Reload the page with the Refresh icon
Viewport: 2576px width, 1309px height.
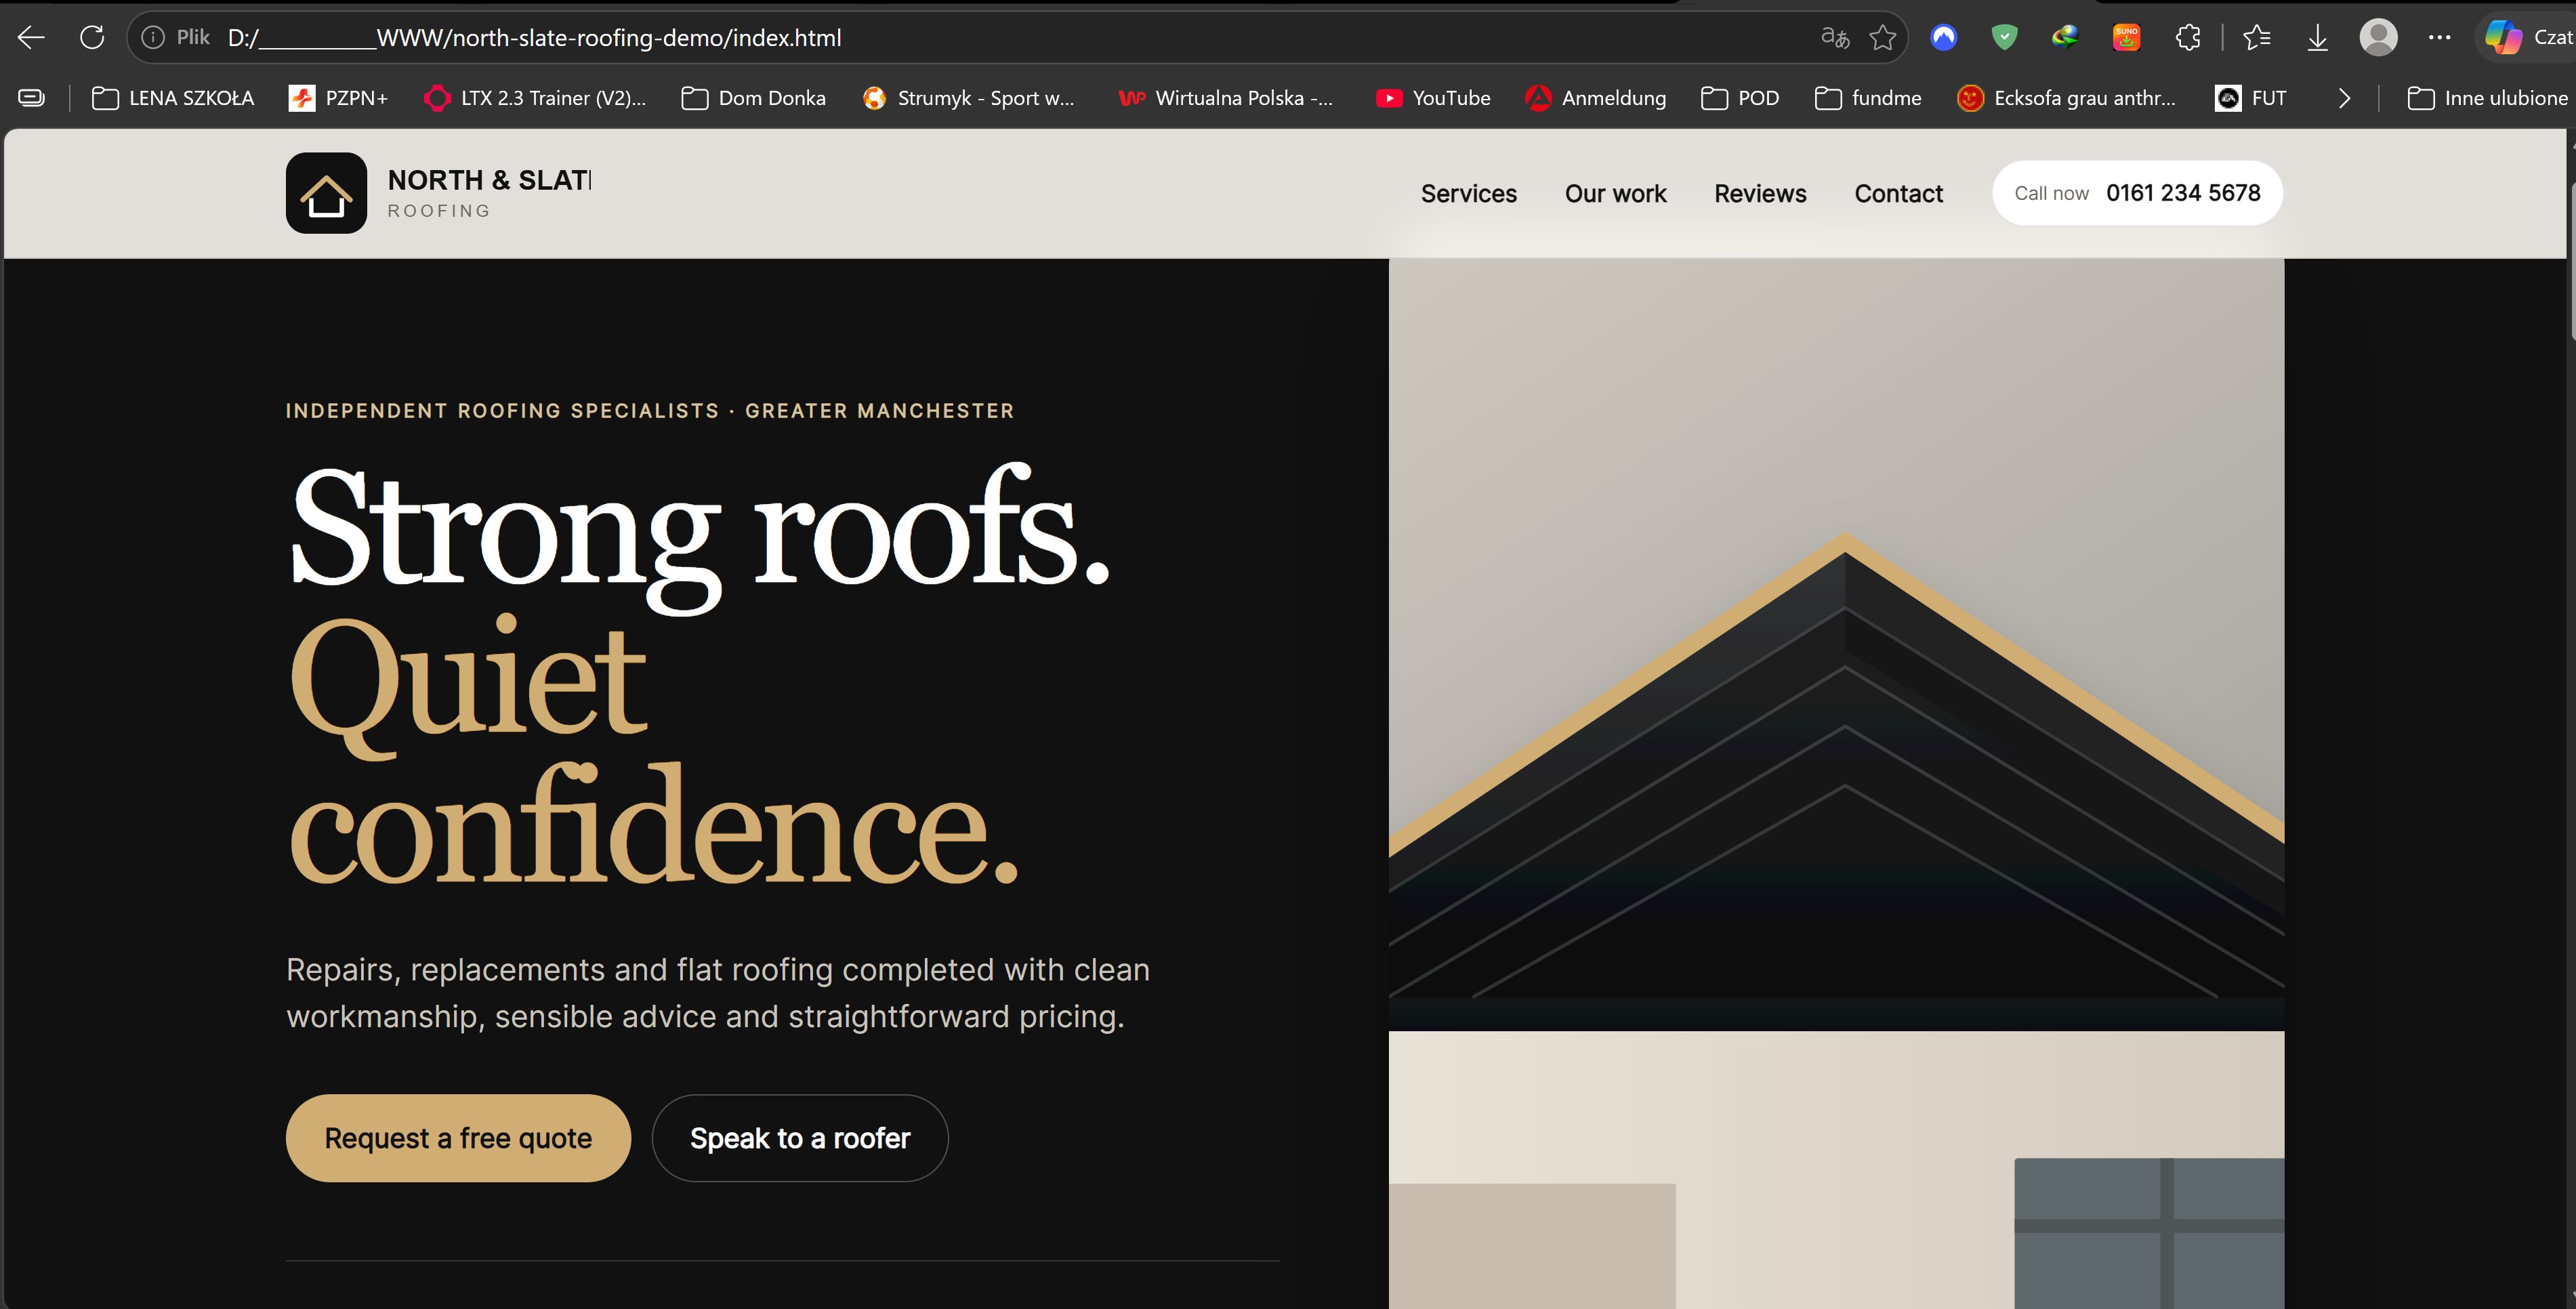click(x=92, y=38)
